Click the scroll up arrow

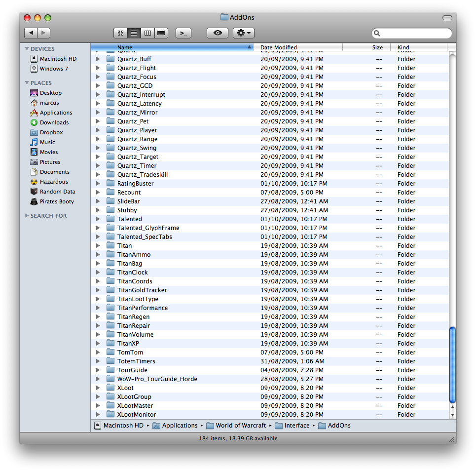pos(452,407)
